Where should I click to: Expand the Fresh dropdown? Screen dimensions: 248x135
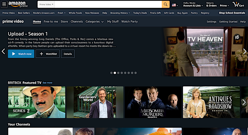(61, 13)
